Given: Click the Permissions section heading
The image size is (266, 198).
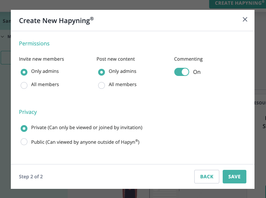Looking at the screenshot, I should point(34,43).
